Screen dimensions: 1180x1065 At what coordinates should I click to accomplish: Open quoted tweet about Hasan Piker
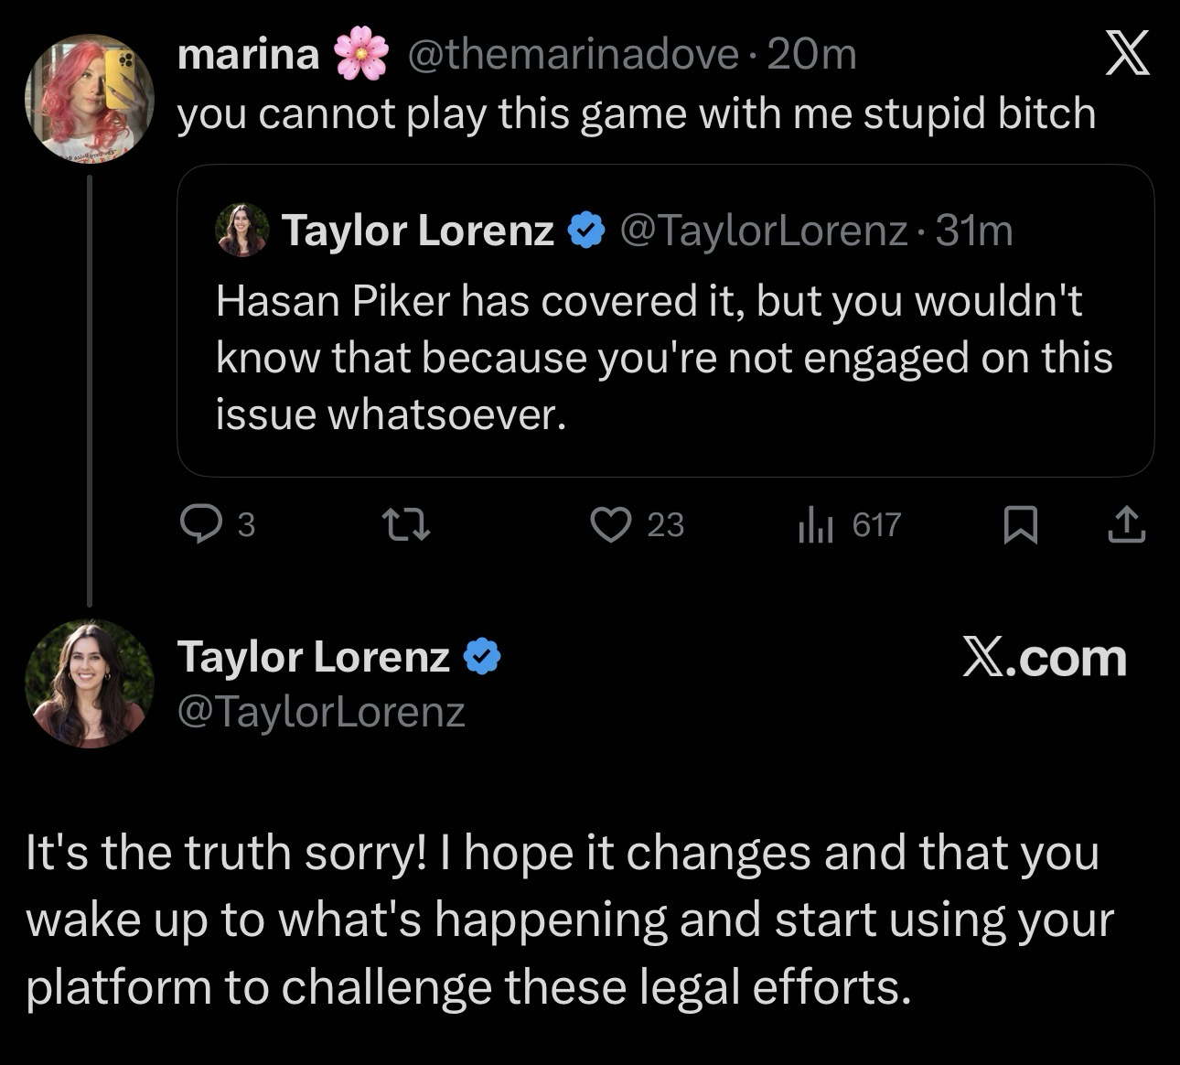coord(664,357)
